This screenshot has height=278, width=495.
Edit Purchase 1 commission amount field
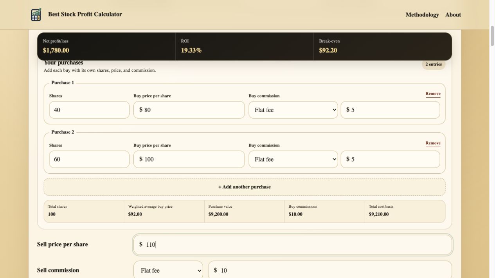(x=390, y=110)
